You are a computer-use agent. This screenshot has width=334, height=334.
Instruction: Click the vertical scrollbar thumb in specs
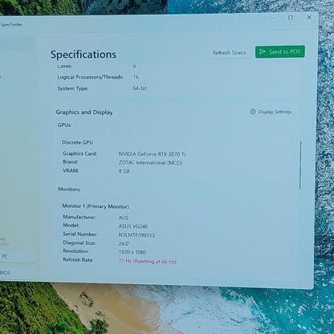300,165
